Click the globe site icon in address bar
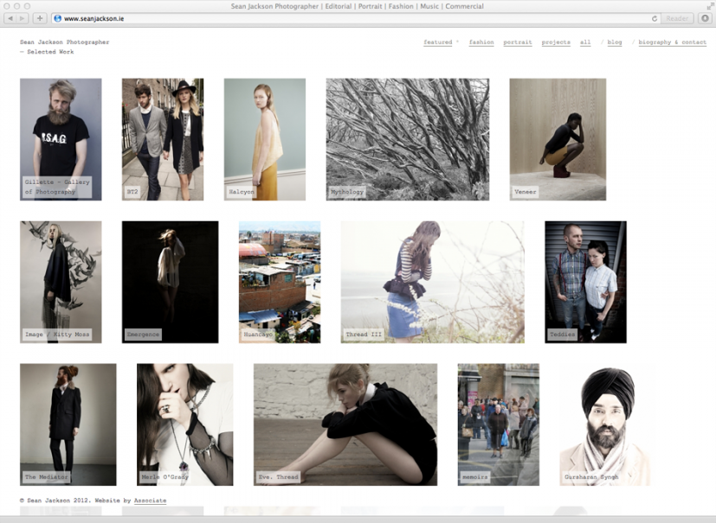The height and width of the screenshot is (523, 716). [x=57, y=18]
